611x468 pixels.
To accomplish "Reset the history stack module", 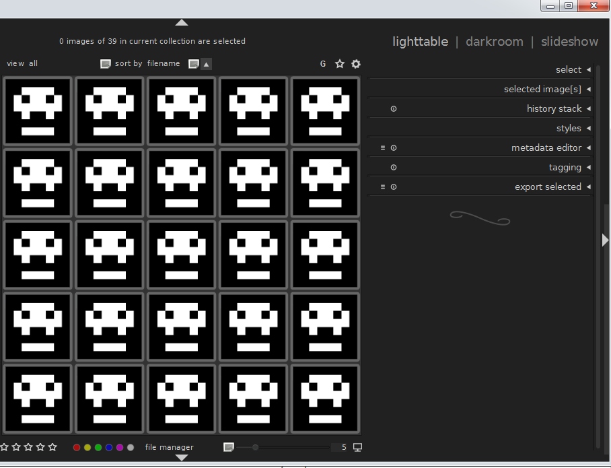I will tap(394, 109).
